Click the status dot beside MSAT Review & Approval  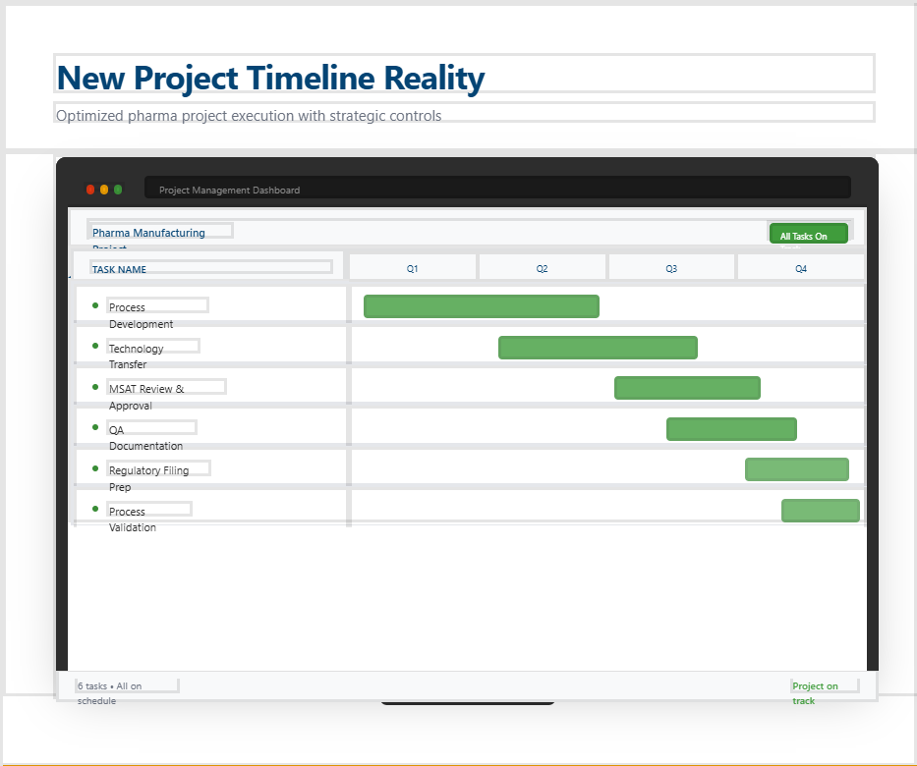(95, 387)
